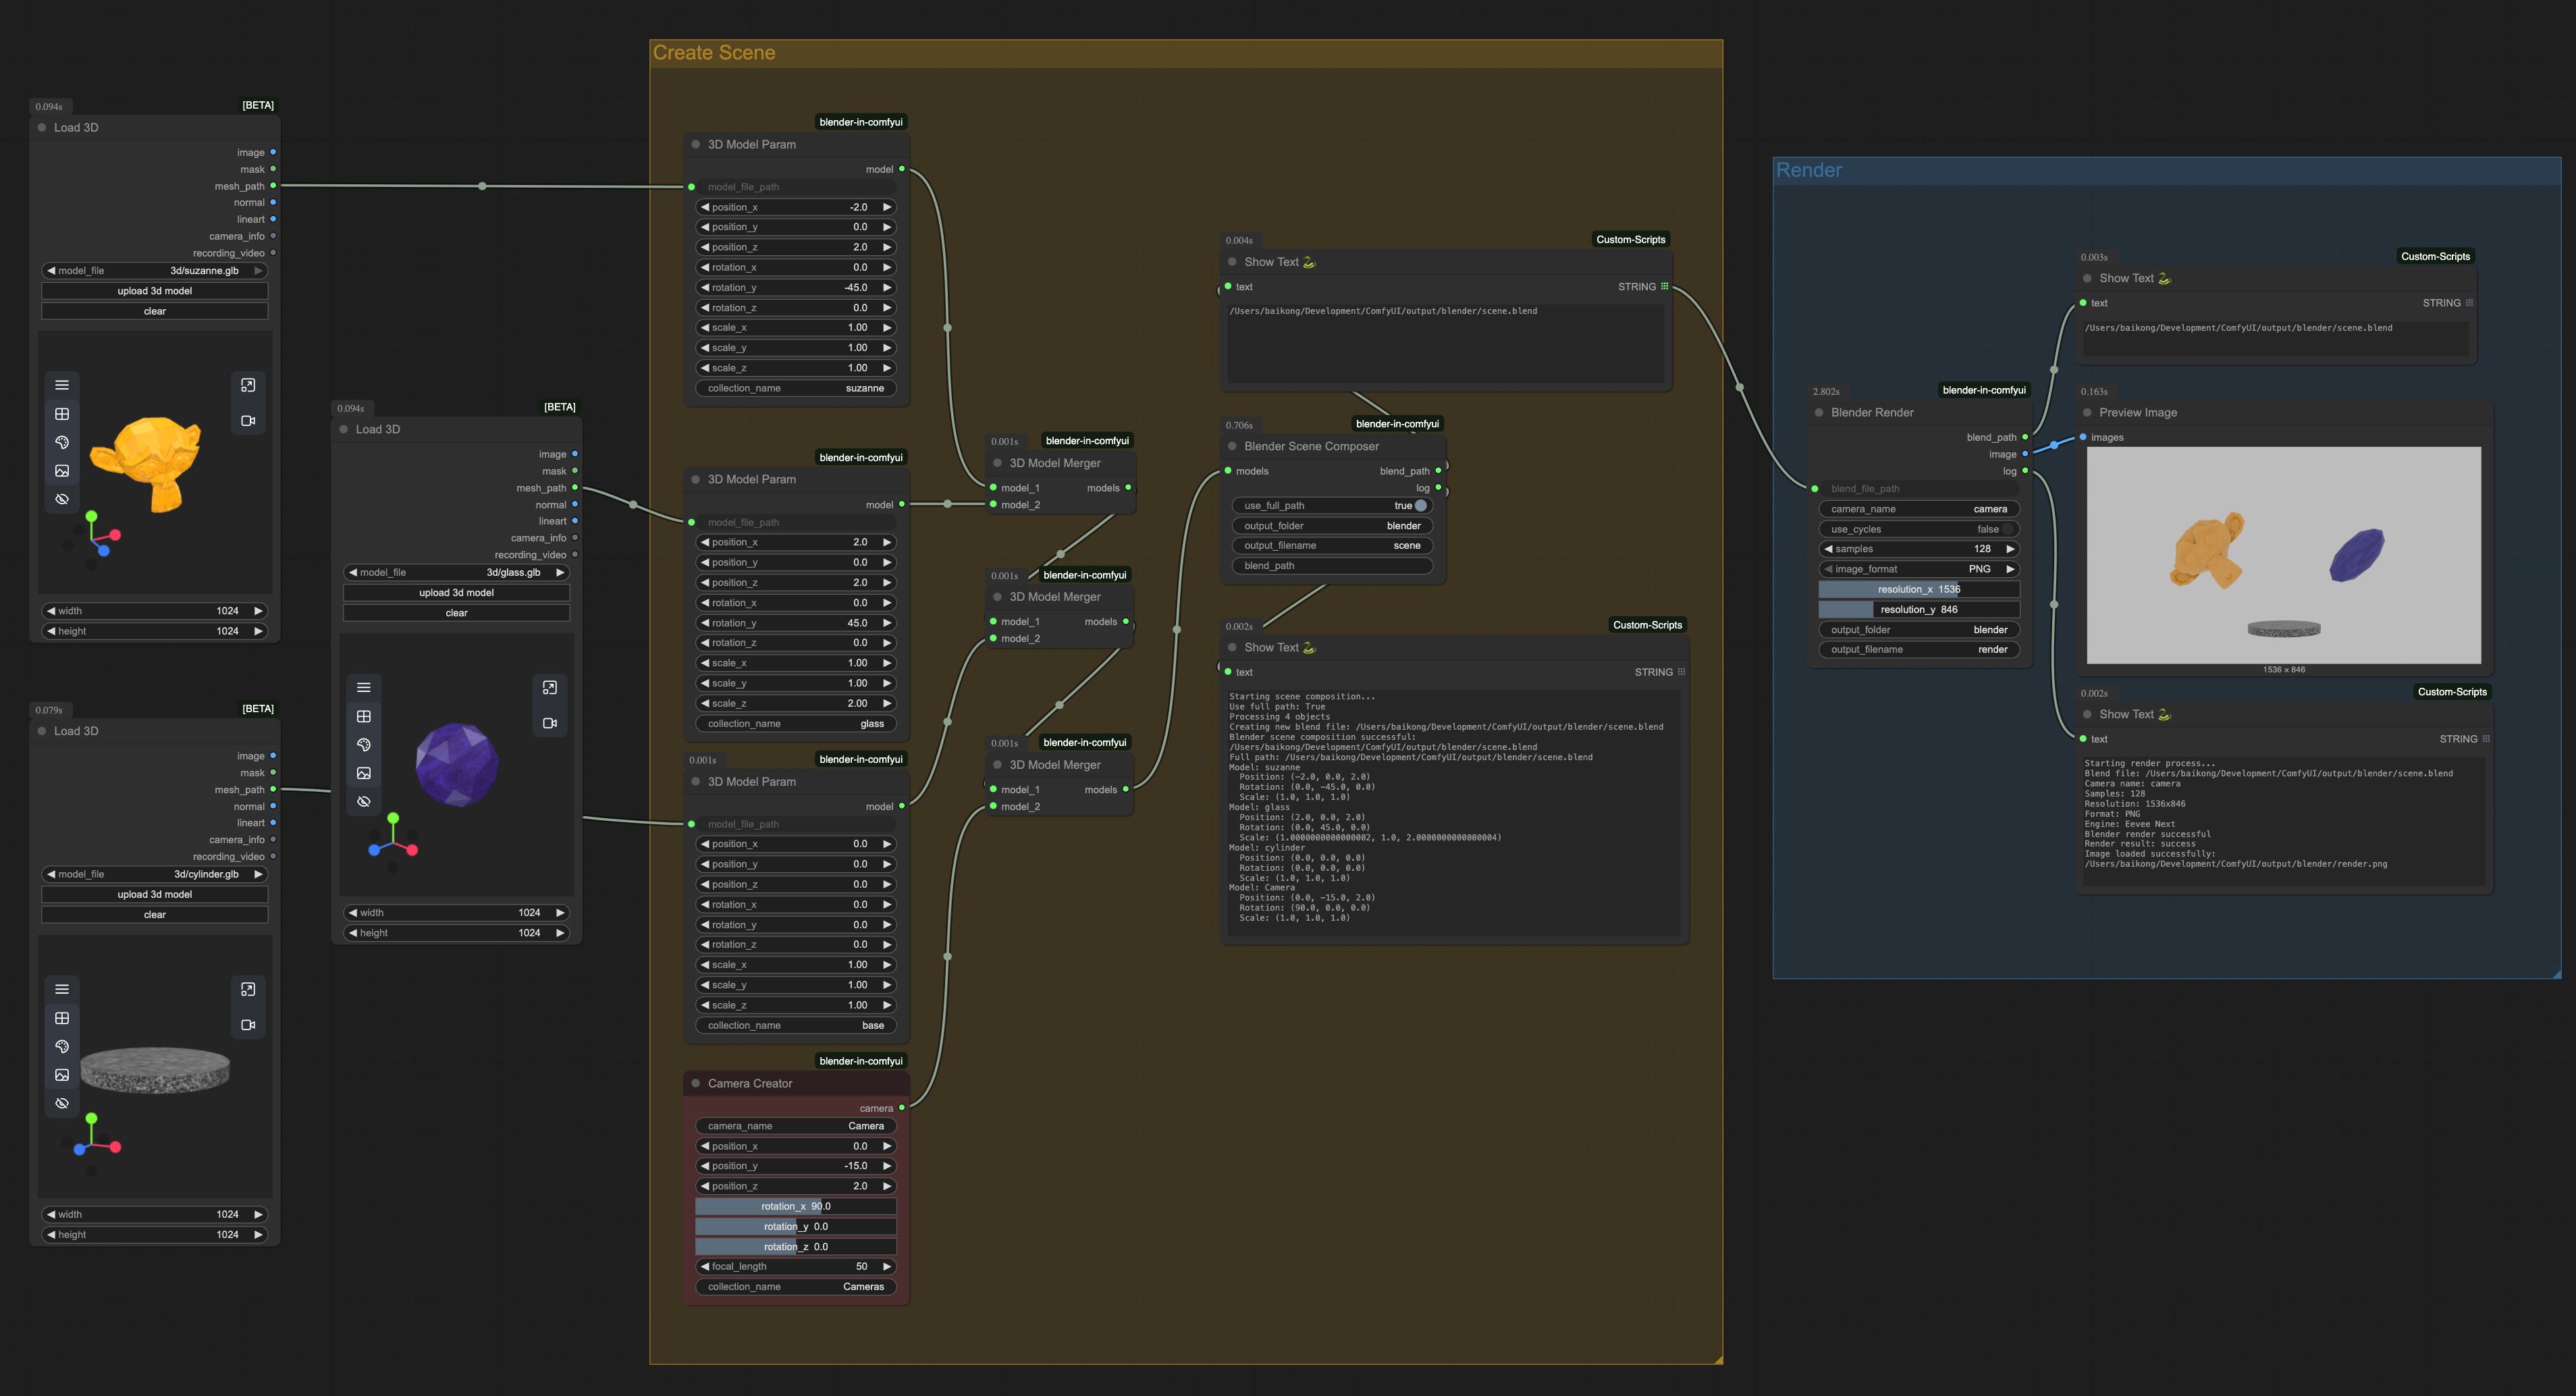This screenshot has height=1396, width=2576.
Task: Click clear button in suzanne Load 3D node
Action: click(x=155, y=311)
